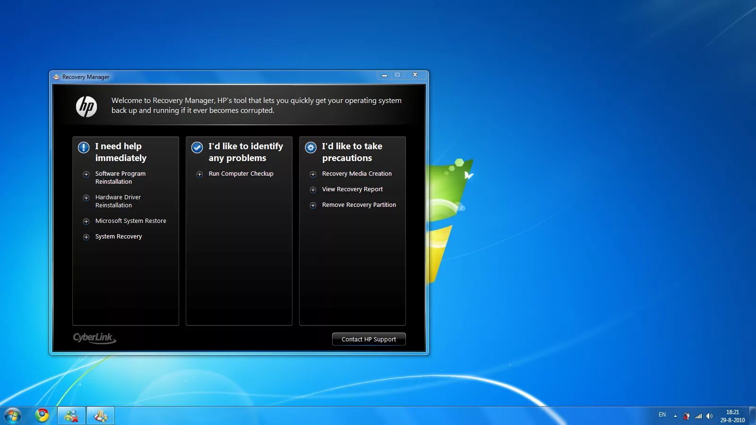756x425 pixels.
Task: Minimize the Recovery Manager window
Action: 384,75
